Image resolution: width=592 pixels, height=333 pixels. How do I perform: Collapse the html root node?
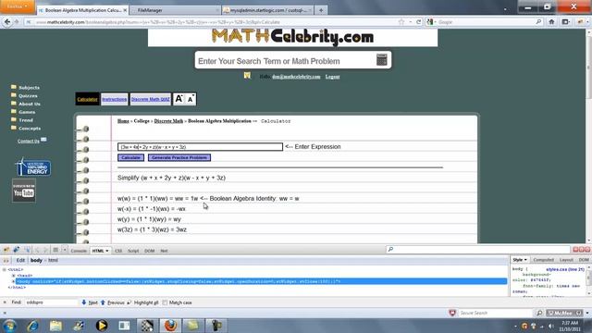click(x=5, y=269)
